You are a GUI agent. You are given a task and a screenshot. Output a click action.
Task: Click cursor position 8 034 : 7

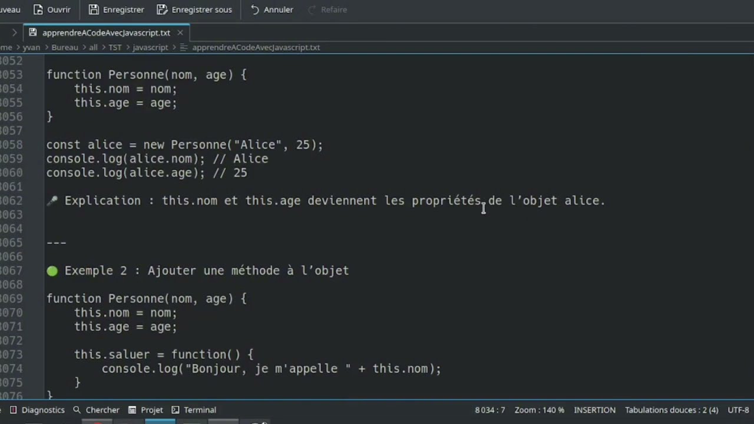click(490, 410)
